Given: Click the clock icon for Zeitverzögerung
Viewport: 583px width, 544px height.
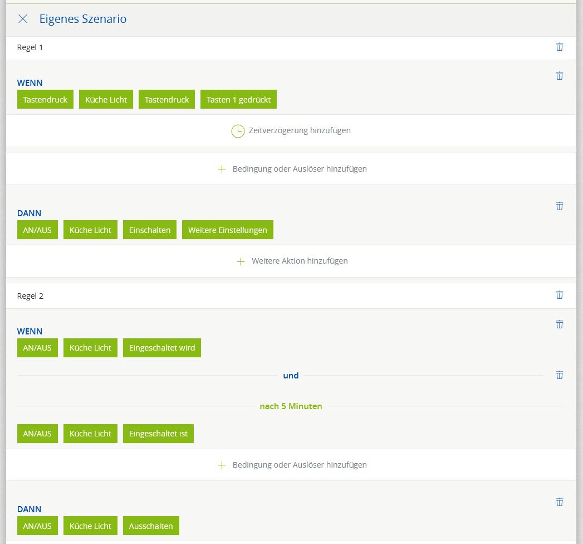Looking at the screenshot, I should 238,131.
